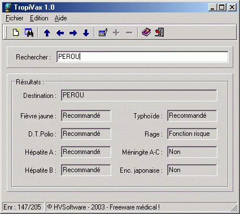
Task: Open the Edition menu
Action: (39, 18)
